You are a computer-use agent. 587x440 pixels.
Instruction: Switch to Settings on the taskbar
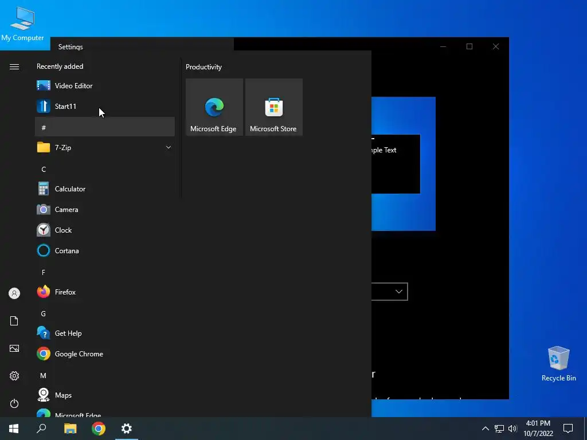coord(127,429)
